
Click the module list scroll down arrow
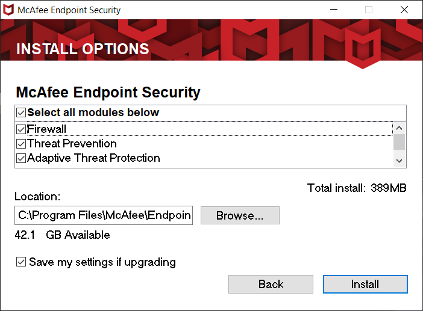(x=399, y=160)
